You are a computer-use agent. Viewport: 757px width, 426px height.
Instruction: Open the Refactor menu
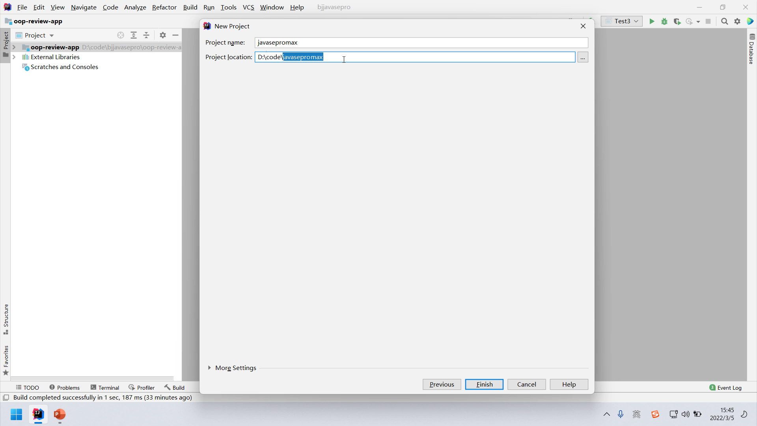[x=164, y=7]
